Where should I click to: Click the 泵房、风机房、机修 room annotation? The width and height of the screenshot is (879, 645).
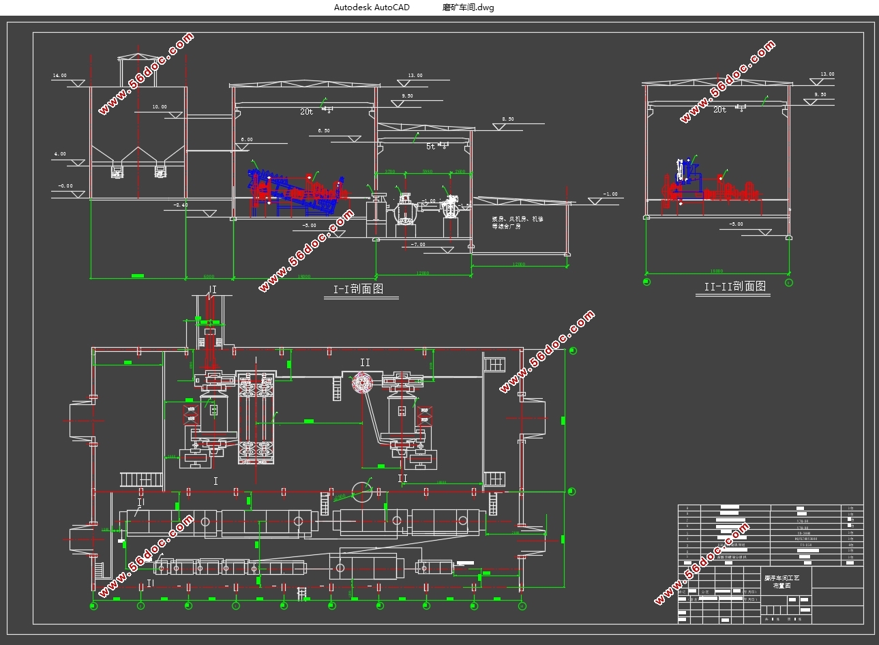pyautogui.click(x=518, y=220)
